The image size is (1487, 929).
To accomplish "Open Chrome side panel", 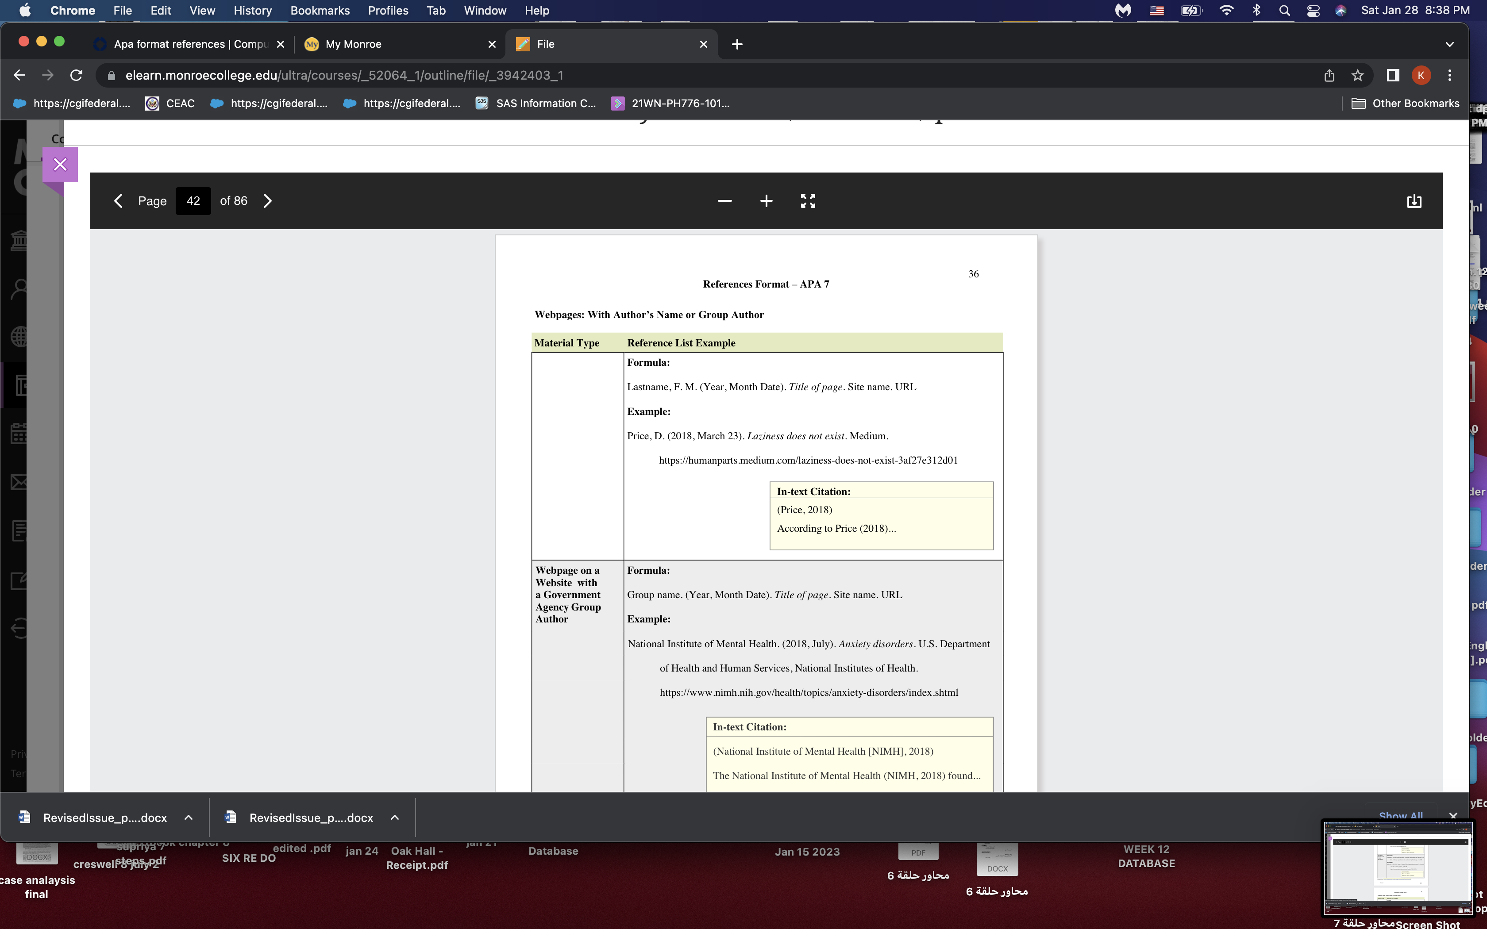I will coord(1392,75).
